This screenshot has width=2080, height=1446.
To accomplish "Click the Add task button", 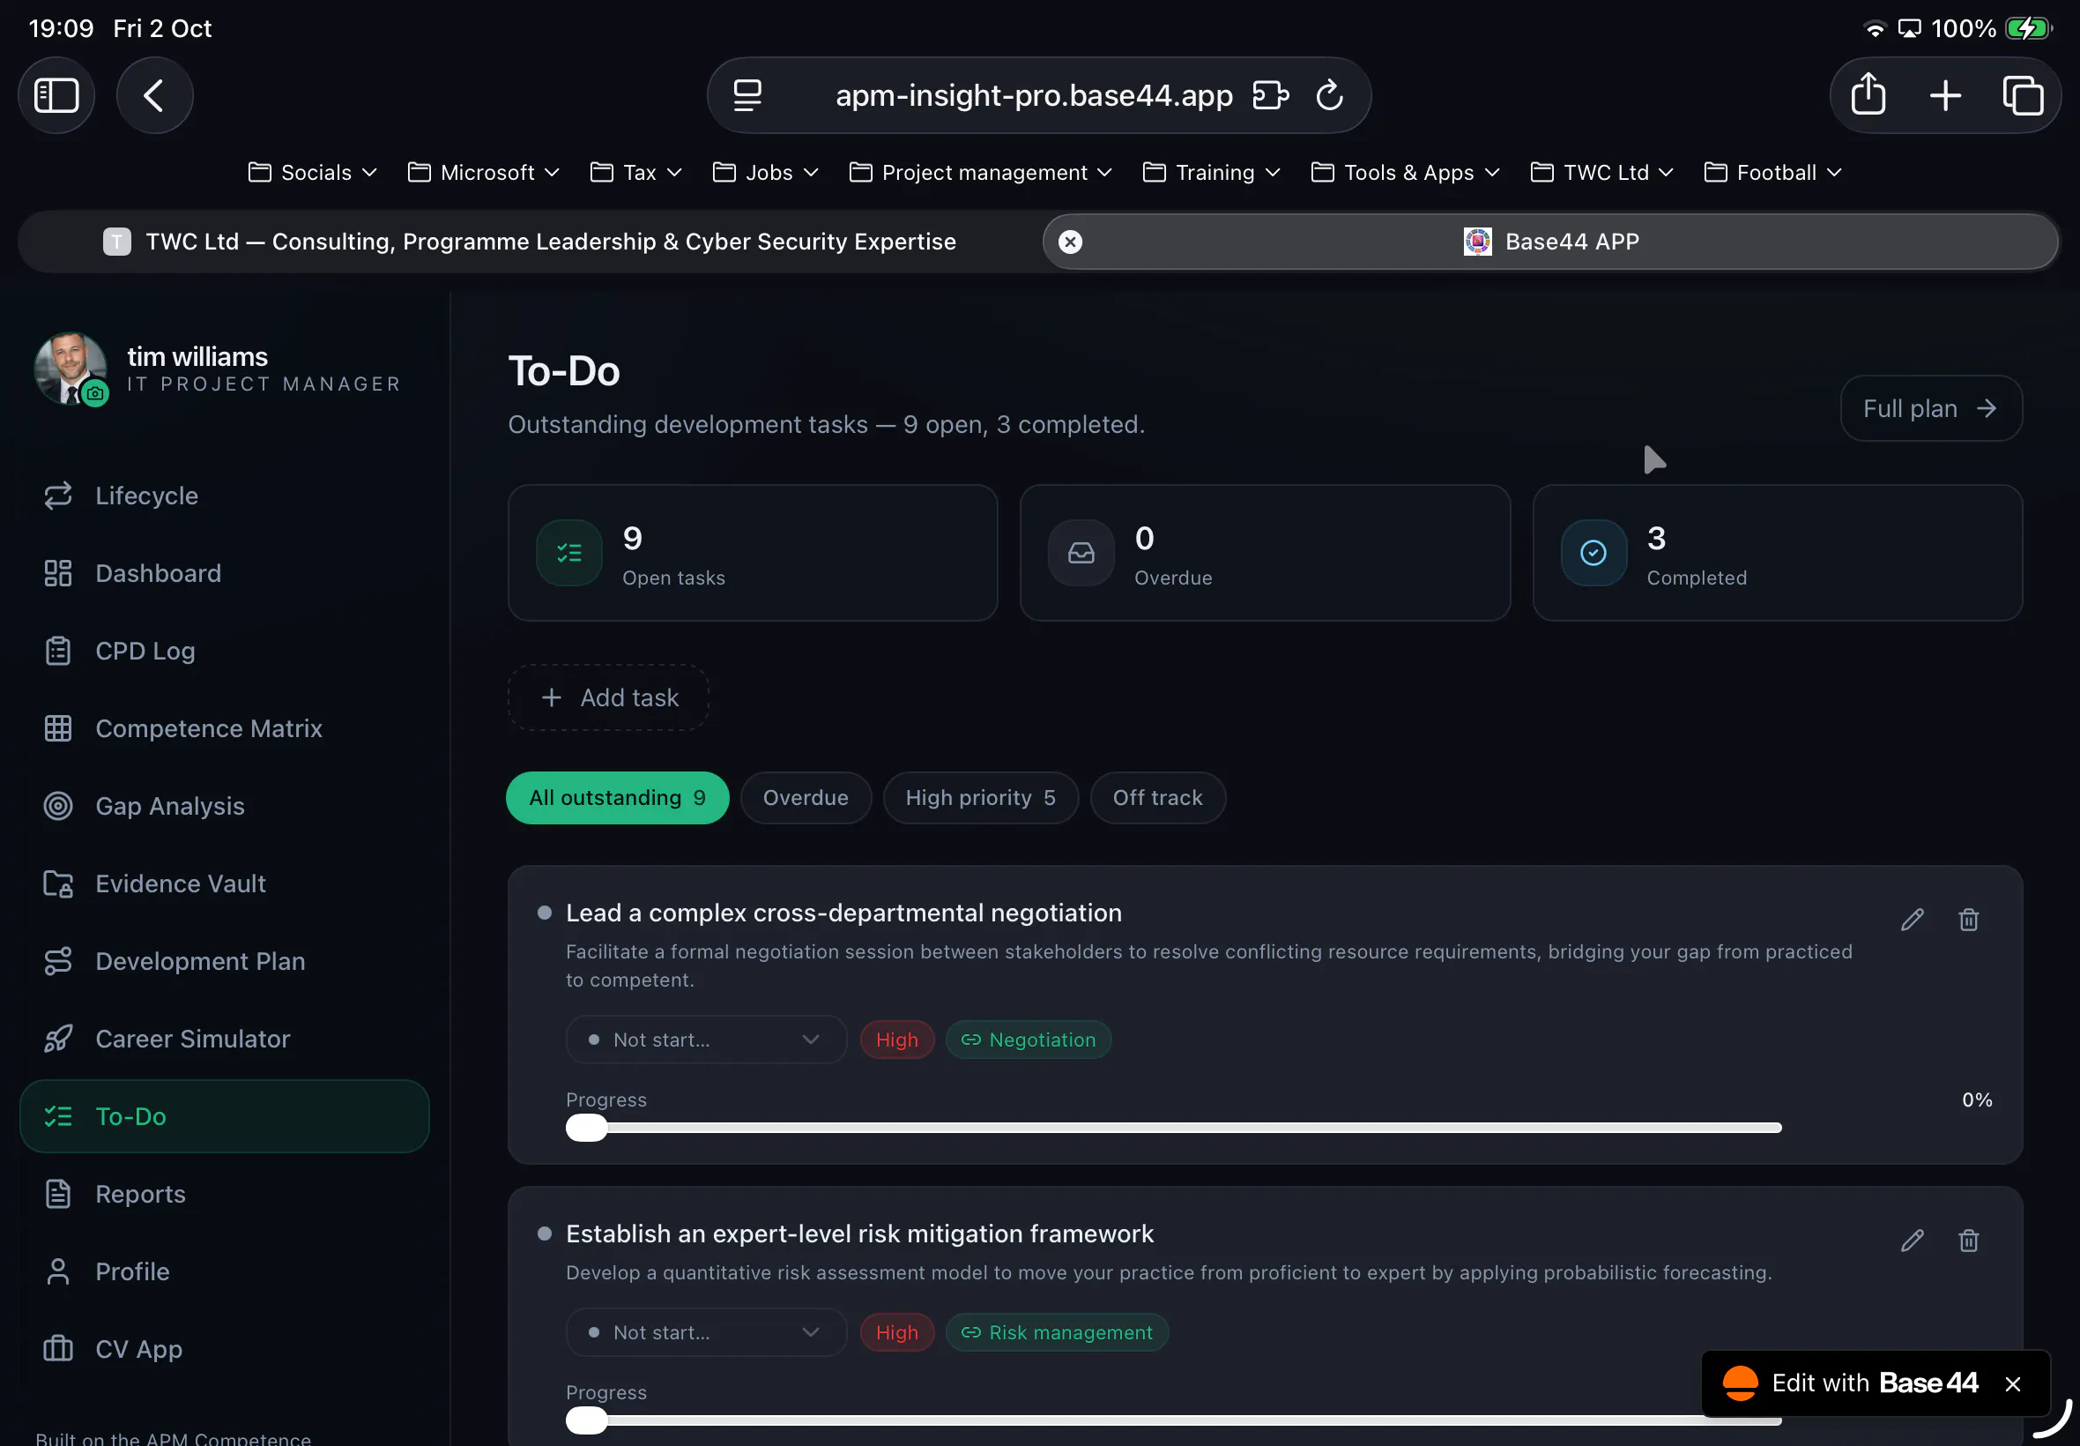I will click(607, 697).
